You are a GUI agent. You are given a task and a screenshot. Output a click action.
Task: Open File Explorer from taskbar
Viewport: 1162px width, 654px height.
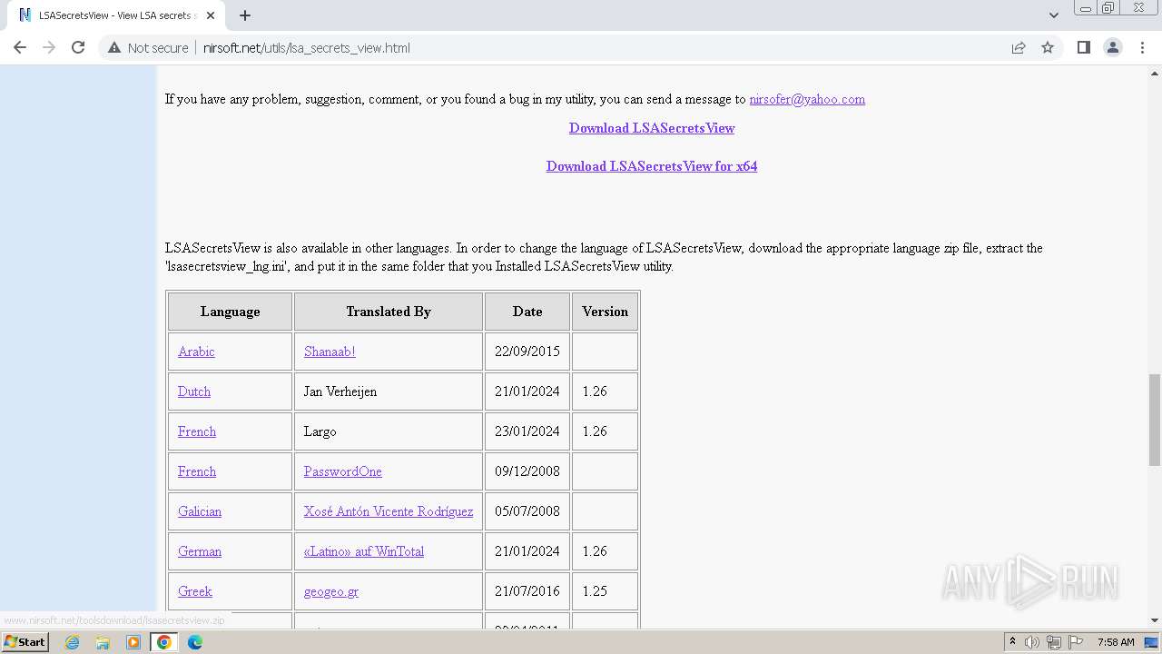click(x=103, y=642)
